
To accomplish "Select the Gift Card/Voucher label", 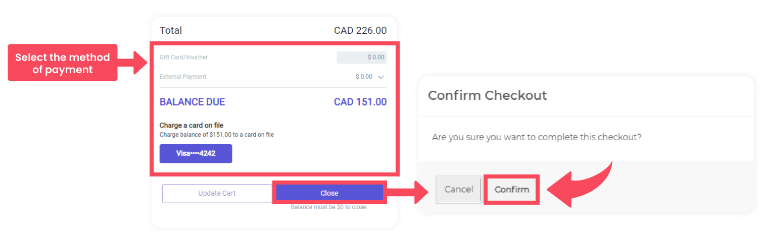I will 183,57.
